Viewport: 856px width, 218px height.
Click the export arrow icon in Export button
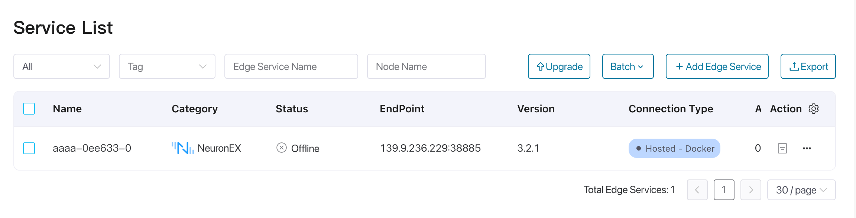[794, 66]
